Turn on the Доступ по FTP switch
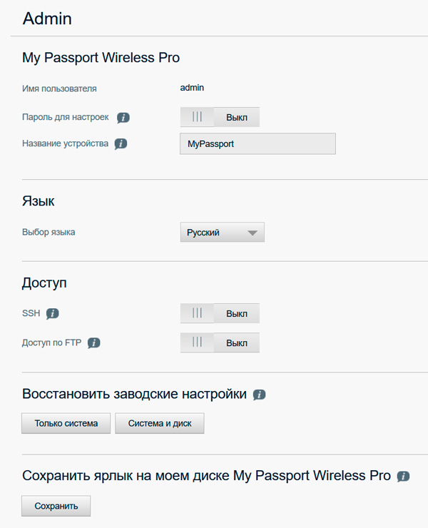The image size is (428, 528). [x=219, y=342]
